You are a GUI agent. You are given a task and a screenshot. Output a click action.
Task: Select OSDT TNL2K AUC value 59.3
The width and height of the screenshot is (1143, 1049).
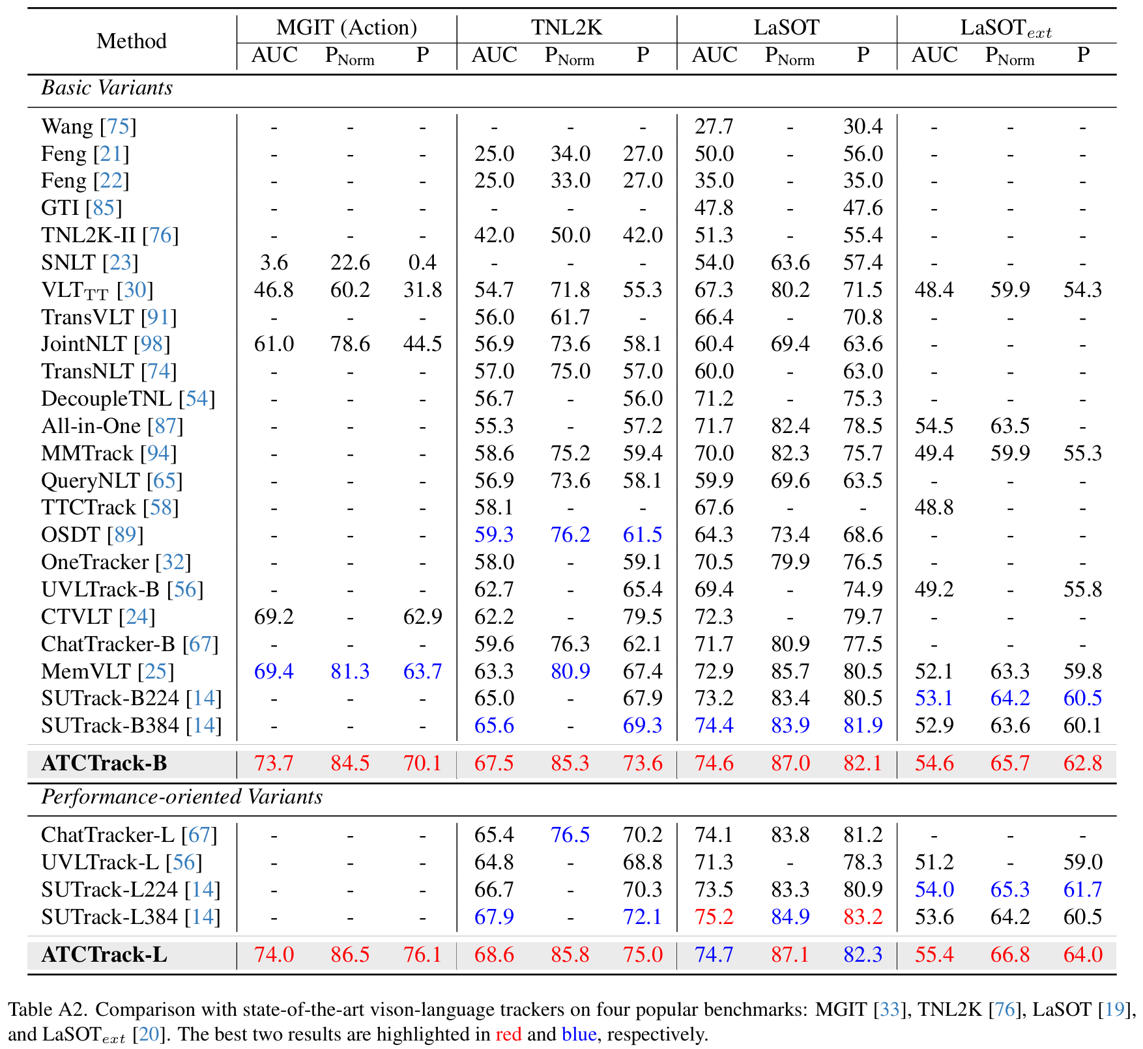click(x=494, y=535)
